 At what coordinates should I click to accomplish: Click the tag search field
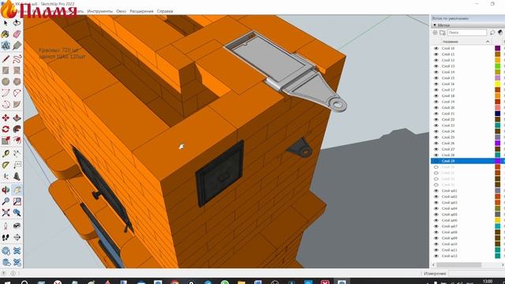tap(466, 32)
